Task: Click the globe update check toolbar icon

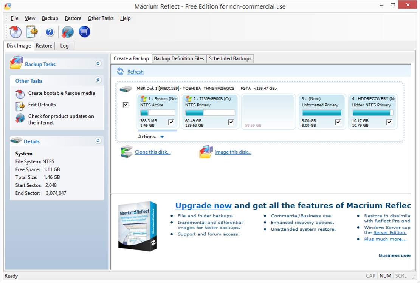Action: pyautogui.click(x=68, y=32)
